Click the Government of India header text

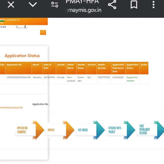(12, 20)
